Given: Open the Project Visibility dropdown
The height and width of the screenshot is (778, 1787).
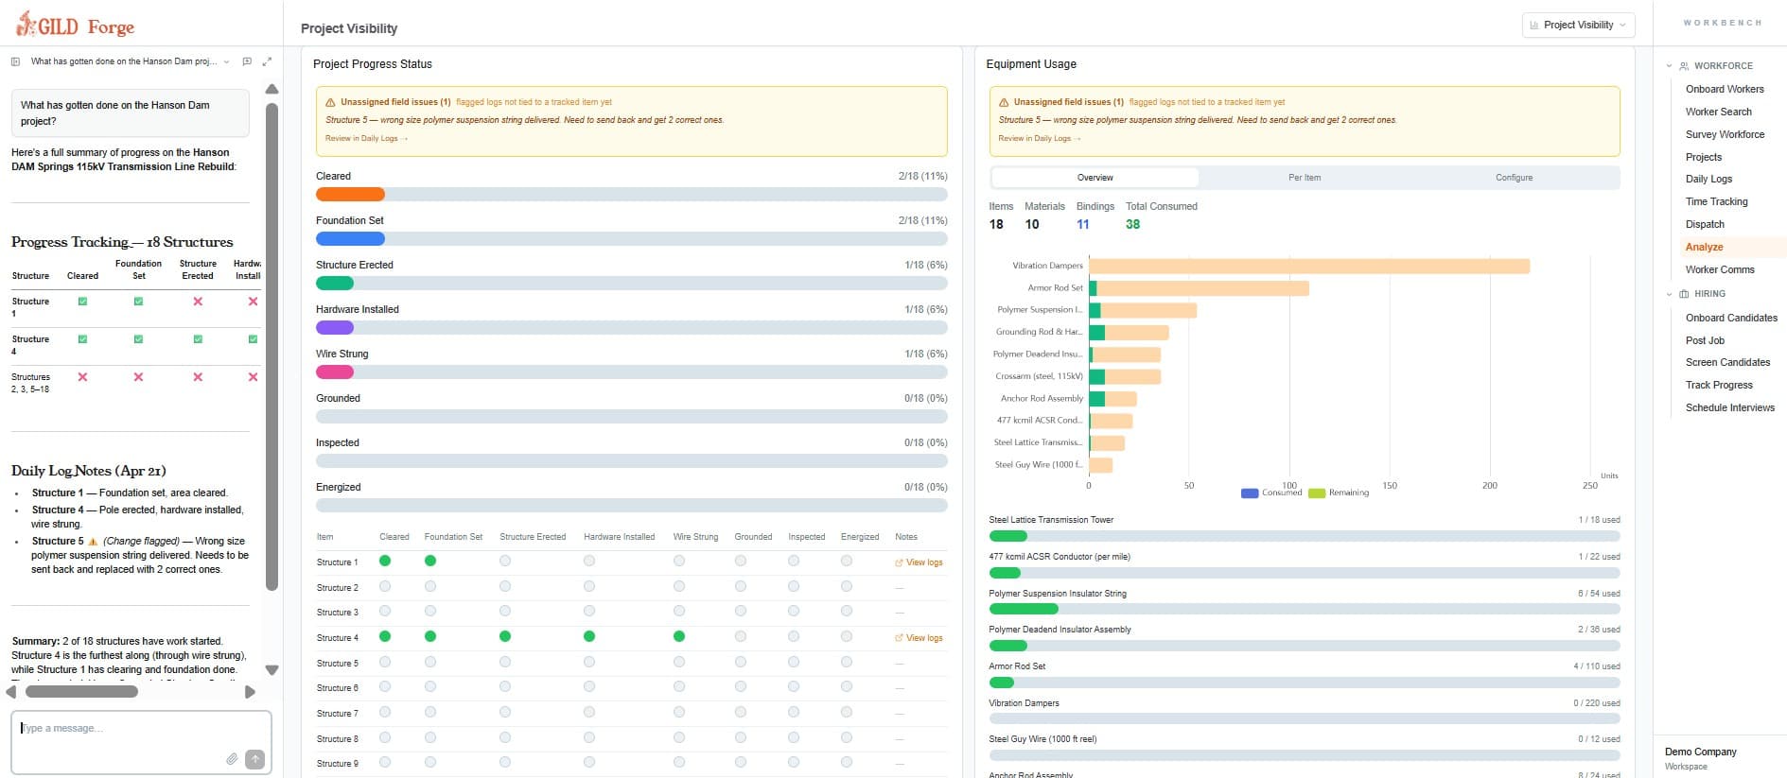Looking at the screenshot, I should [1578, 25].
